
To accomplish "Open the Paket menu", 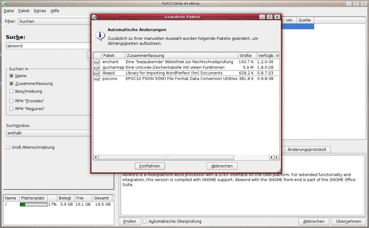I will click(24, 11).
